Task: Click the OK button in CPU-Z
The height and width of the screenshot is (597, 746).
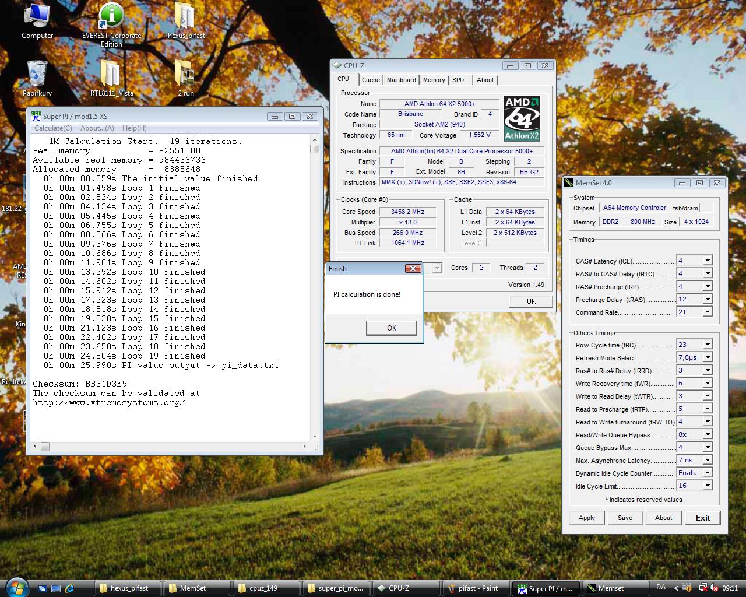Action: pyautogui.click(x=531, y=301)
